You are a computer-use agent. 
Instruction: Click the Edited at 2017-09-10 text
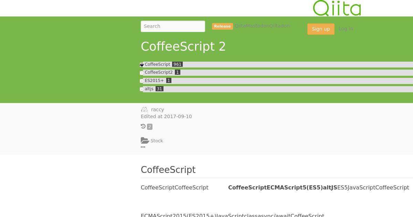tap(166, 116)
